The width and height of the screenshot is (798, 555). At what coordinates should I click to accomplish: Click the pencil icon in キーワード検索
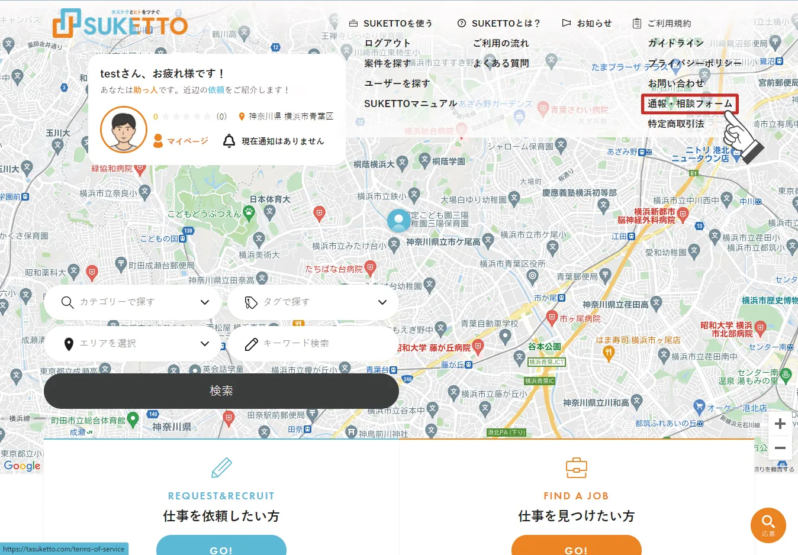[x=251, y=344]
